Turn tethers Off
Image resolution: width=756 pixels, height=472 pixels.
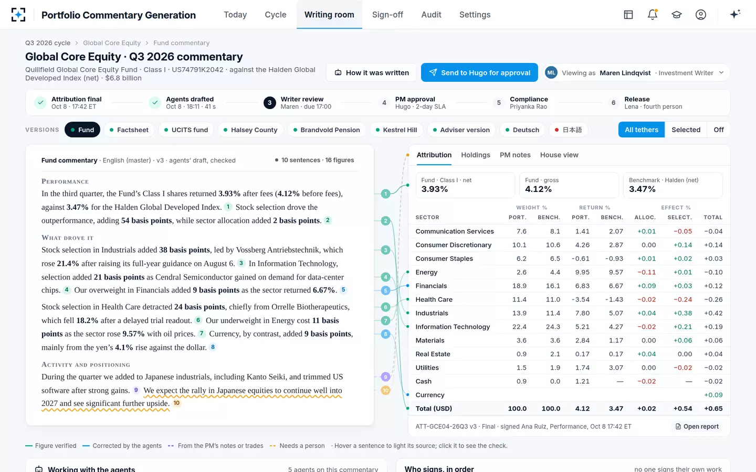[718, 130]
